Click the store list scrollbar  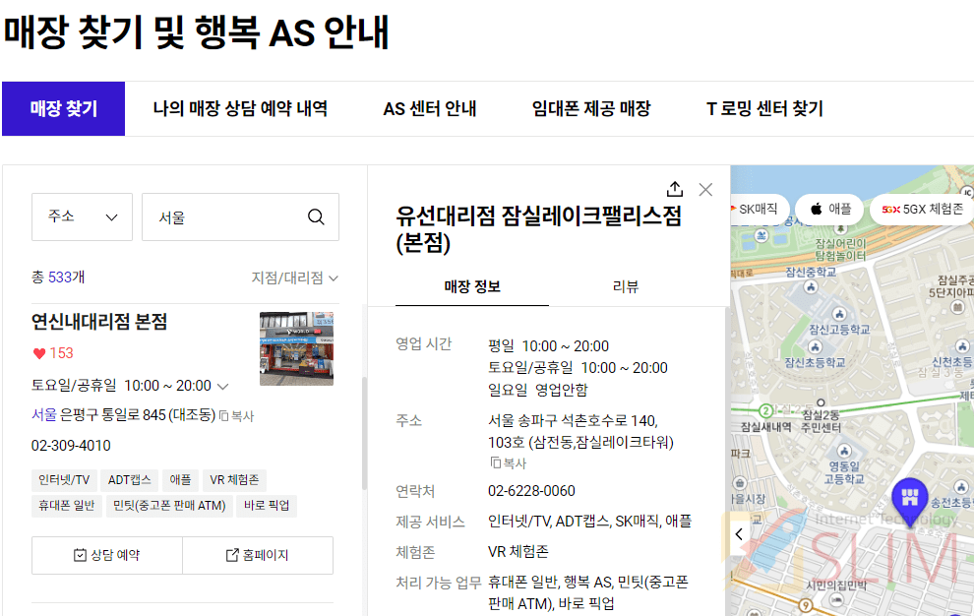(x=364, y=433)
